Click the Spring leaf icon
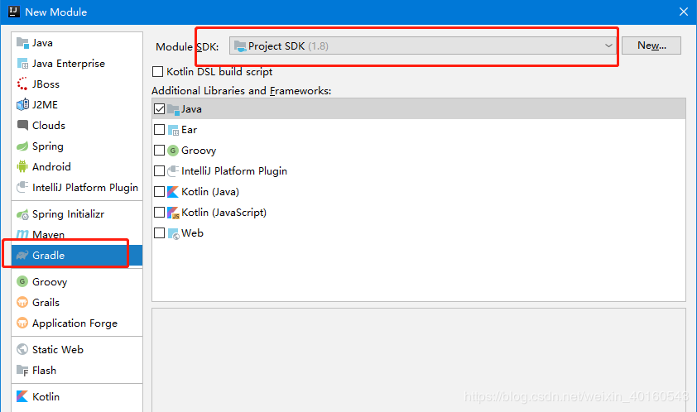The height and width of the screenshot is (412, 697). [x=22, y=146]
